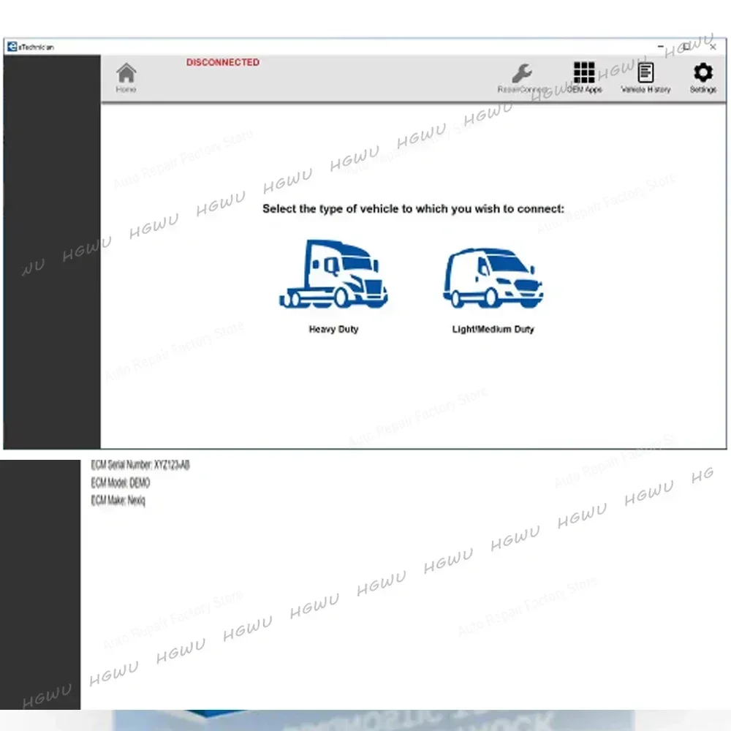Open Vehicle History document icon
The width and height of the screenshot is (731, 731).
point(645,73)
